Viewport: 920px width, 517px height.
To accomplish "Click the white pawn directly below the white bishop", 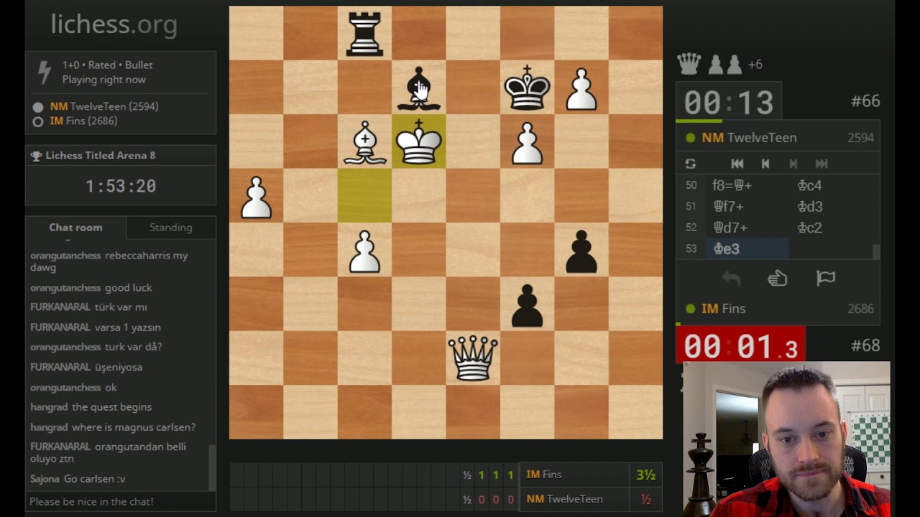I will pyautogui.click(x=364, y=250).
